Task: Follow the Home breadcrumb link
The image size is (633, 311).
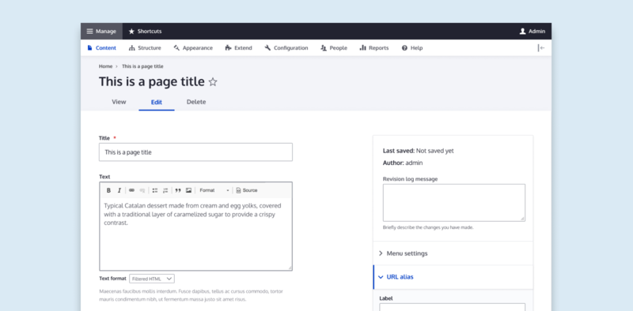Action: tap(105, 66)
